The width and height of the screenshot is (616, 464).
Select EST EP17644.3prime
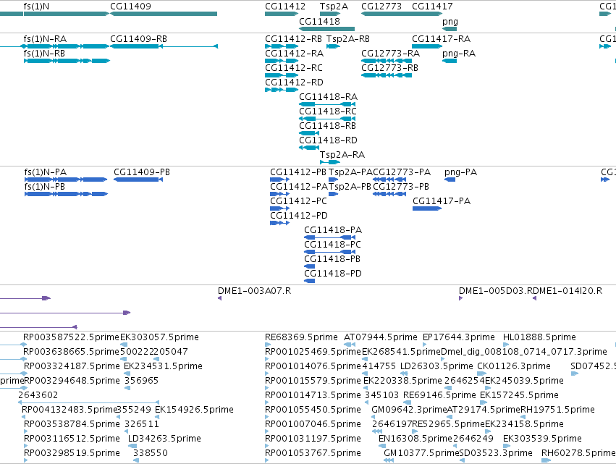point(459,337)
